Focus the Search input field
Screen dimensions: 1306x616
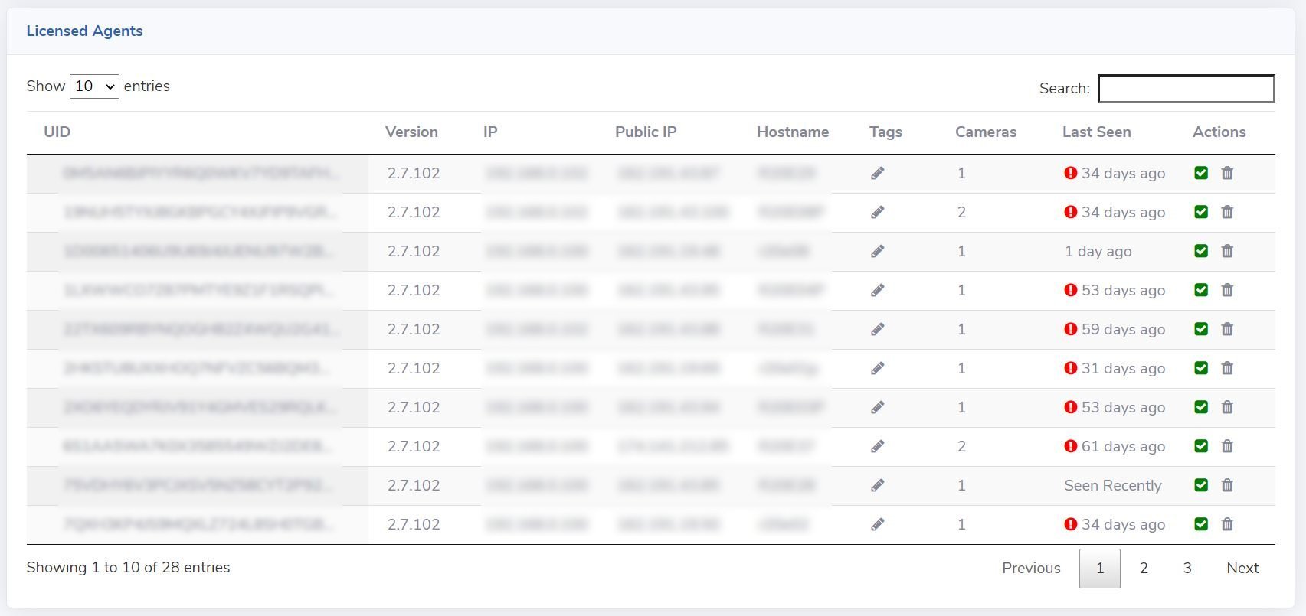1186,89
